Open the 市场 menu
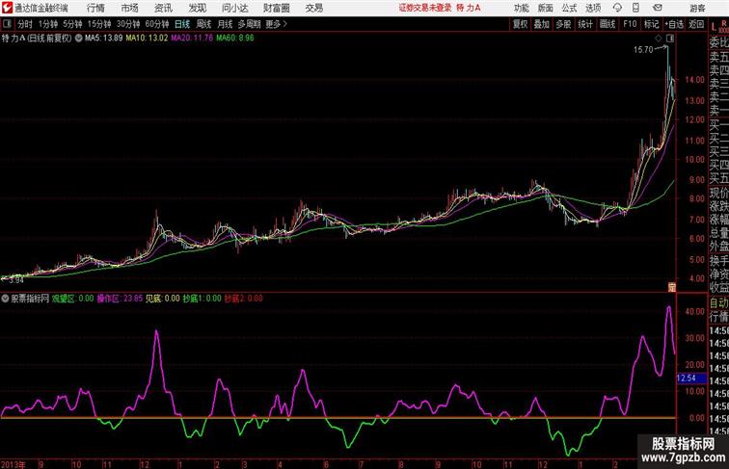This screenshot has width=729, height=469. [x=130, y=8]
